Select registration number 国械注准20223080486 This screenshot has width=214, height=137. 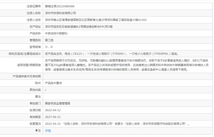click(x=60, y=6)
